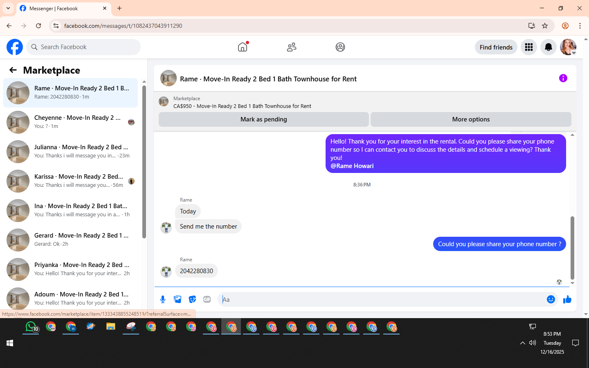Open the Julianna conversation
Viewport: 589px width, 368px height.
coord(70,152)
